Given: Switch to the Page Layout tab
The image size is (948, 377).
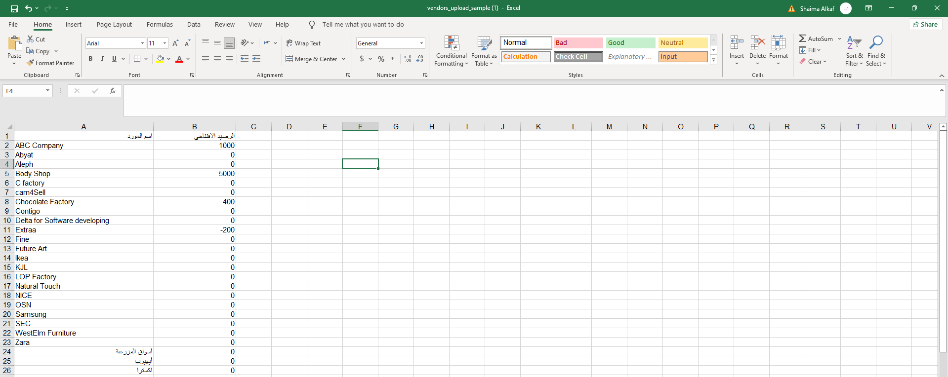Looking at the screenshot, I should coord(114,25).
